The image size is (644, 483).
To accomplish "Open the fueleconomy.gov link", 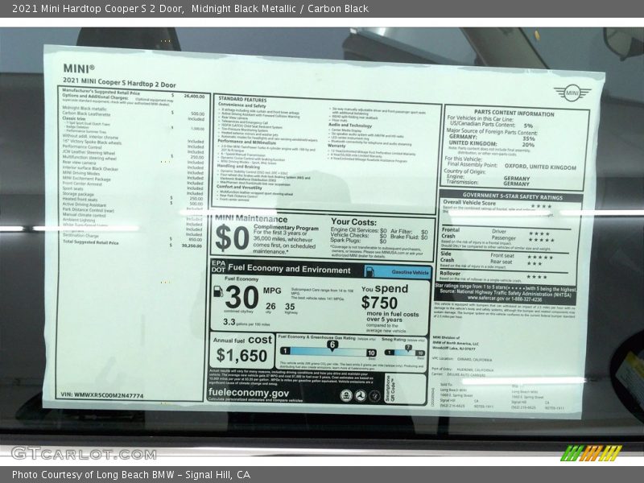I will 249,393.
